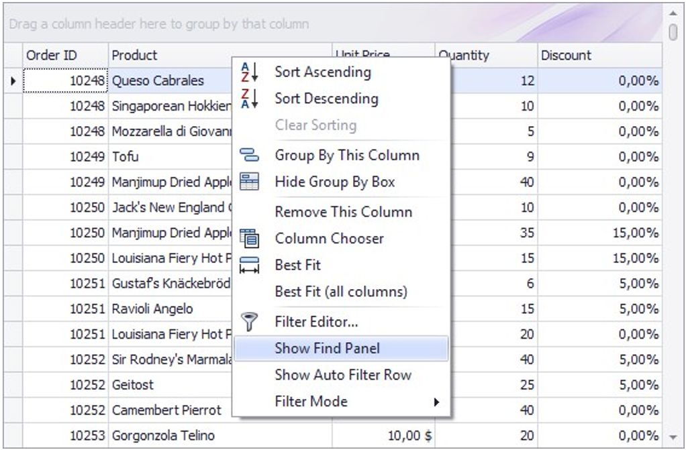
Task: Click the Quantity column header
Action: click(x=485, y=56)
